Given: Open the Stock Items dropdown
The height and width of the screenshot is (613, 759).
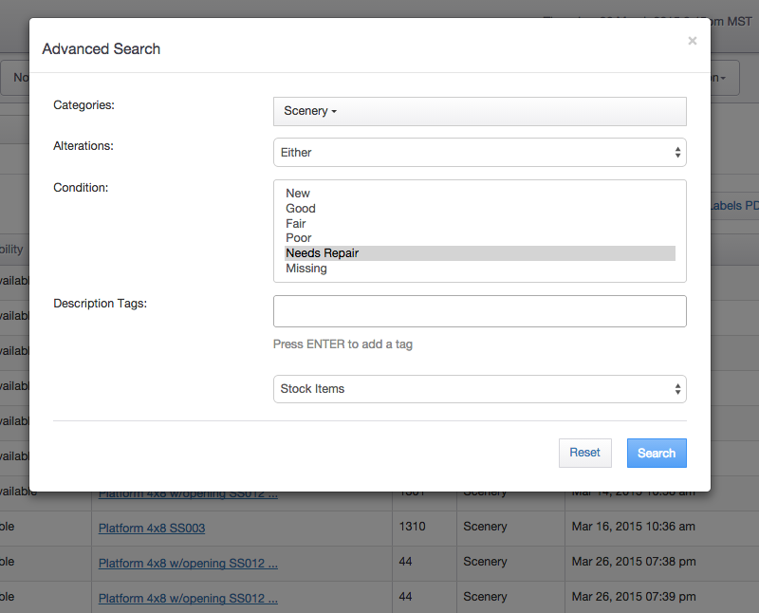Looking at the screenshot, I should (480, 389).
